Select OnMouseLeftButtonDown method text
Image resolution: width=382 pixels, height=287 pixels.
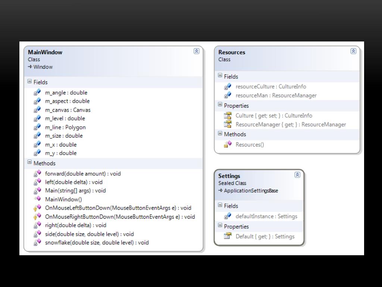pos(118,208)
